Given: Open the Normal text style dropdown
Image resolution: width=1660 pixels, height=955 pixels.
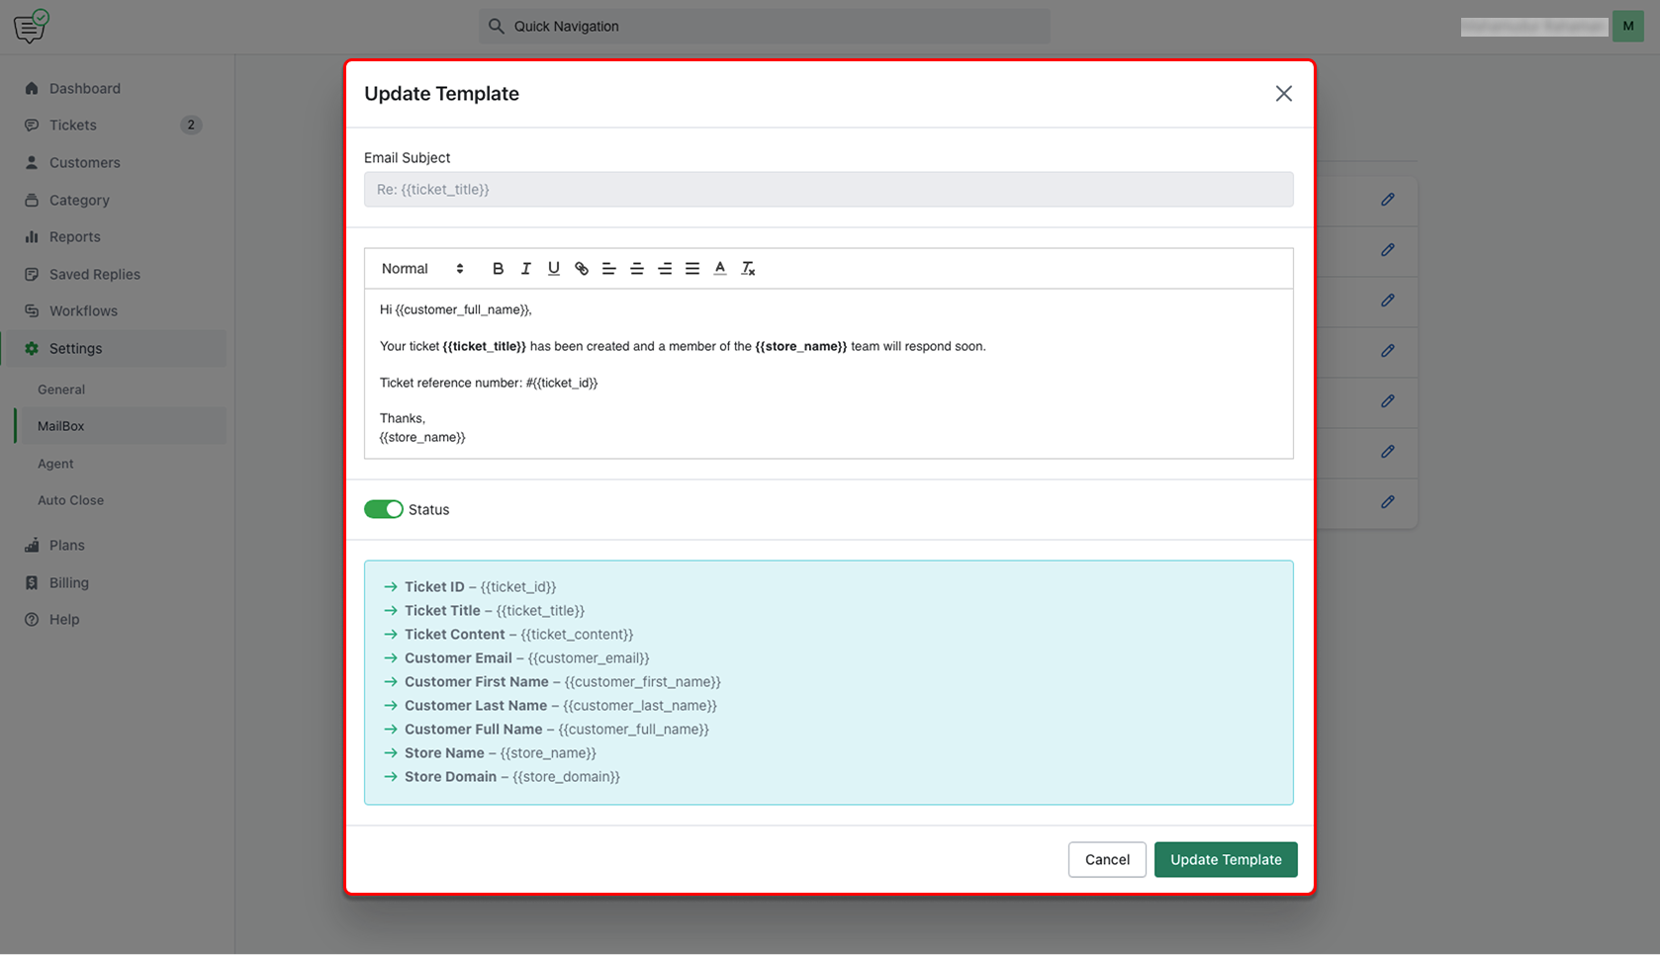Looking at the screenshot, I should 422,269.
